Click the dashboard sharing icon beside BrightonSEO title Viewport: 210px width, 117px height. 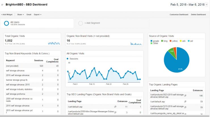(2, 5)
